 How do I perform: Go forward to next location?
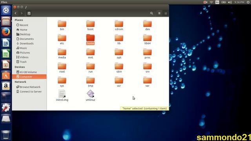pos(22,13)
